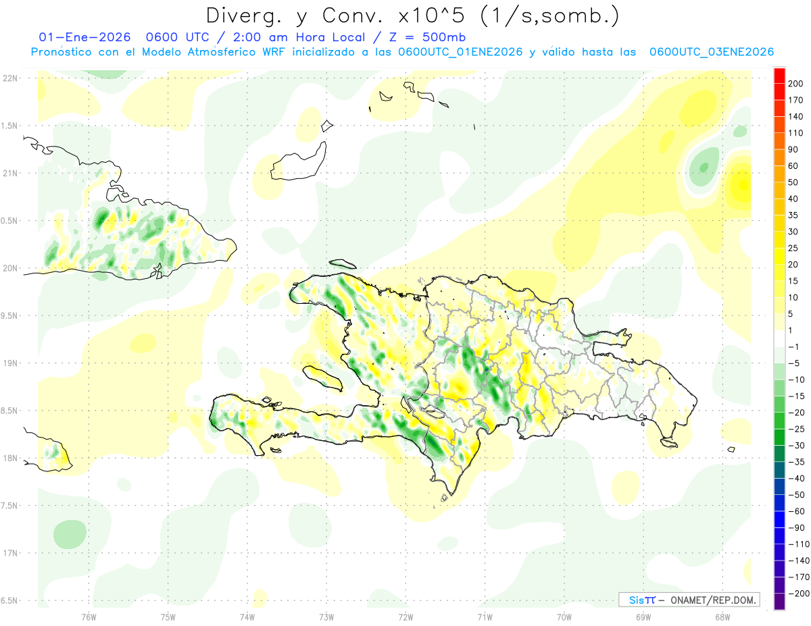Click colorbar value '200' at the top
The image size is (811, 626).
click(796, 84)
